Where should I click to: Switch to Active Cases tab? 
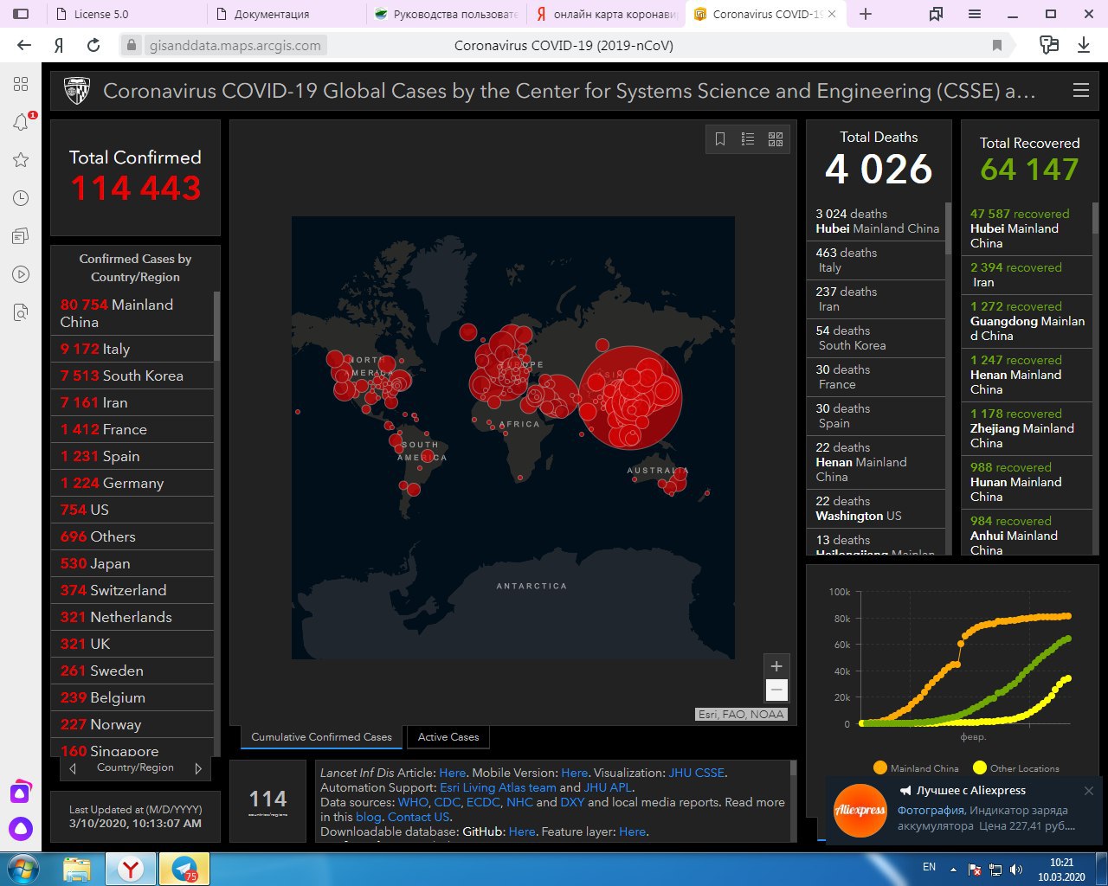click(448, 737)
